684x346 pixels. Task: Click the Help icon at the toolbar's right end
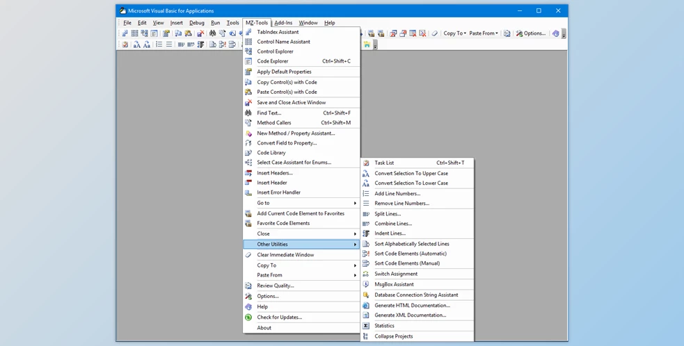tap(555, 33)
